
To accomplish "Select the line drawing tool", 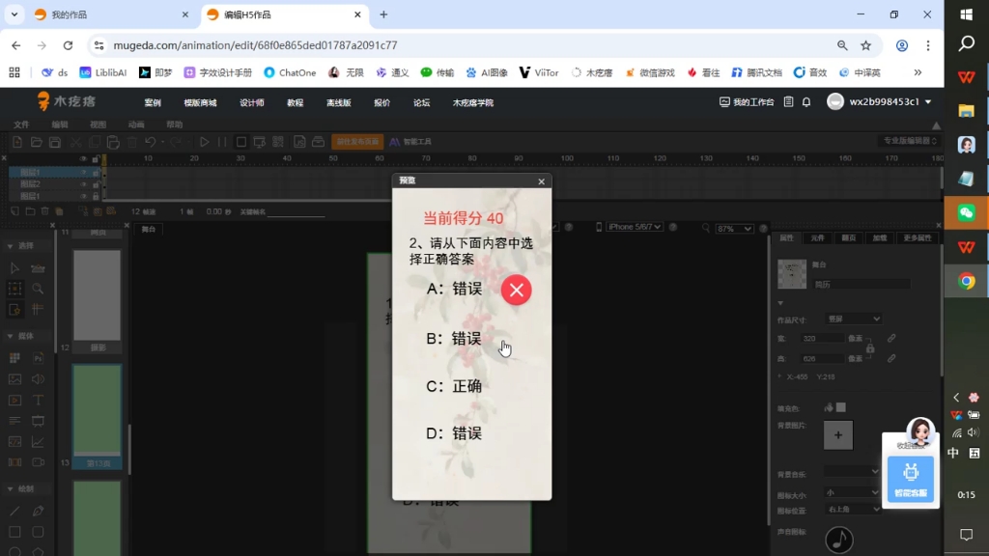I will 14,512.
